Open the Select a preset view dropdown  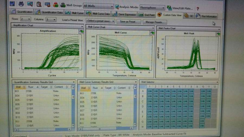pyautogui.click(x=100, y=21)
